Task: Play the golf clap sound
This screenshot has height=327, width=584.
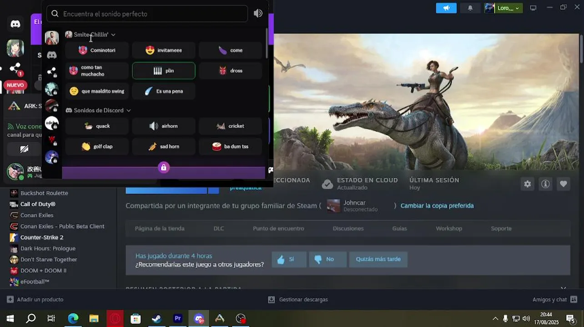Action: (97, 147)
